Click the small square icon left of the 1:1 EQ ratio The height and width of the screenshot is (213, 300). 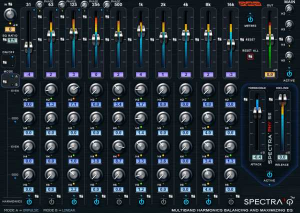pos(4,40)
